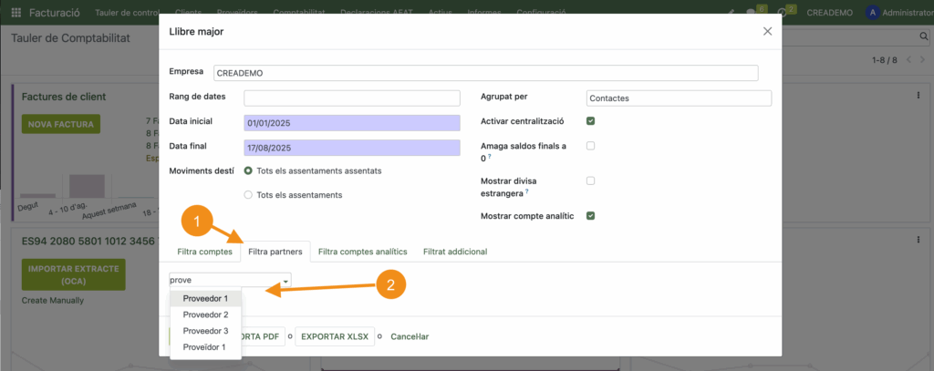
Task: Select Tots els assentaments radio option
Action: [x=249, y=194]
